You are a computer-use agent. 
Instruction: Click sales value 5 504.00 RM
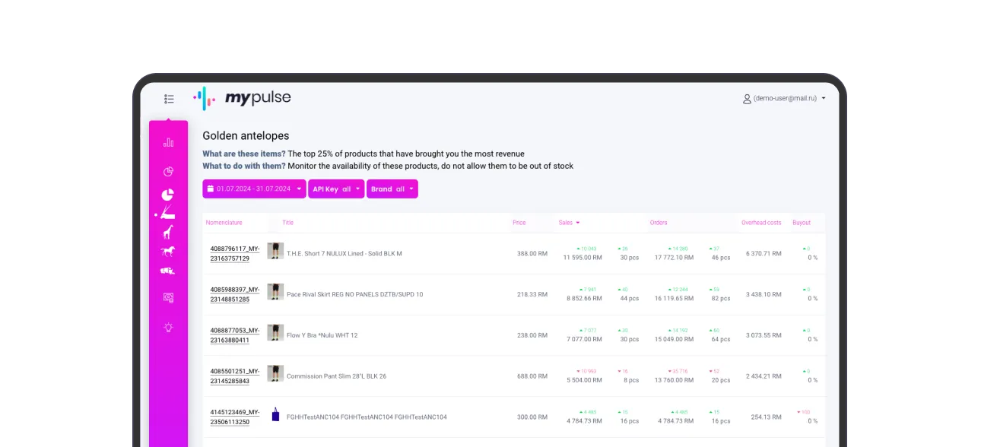(584, 380)
